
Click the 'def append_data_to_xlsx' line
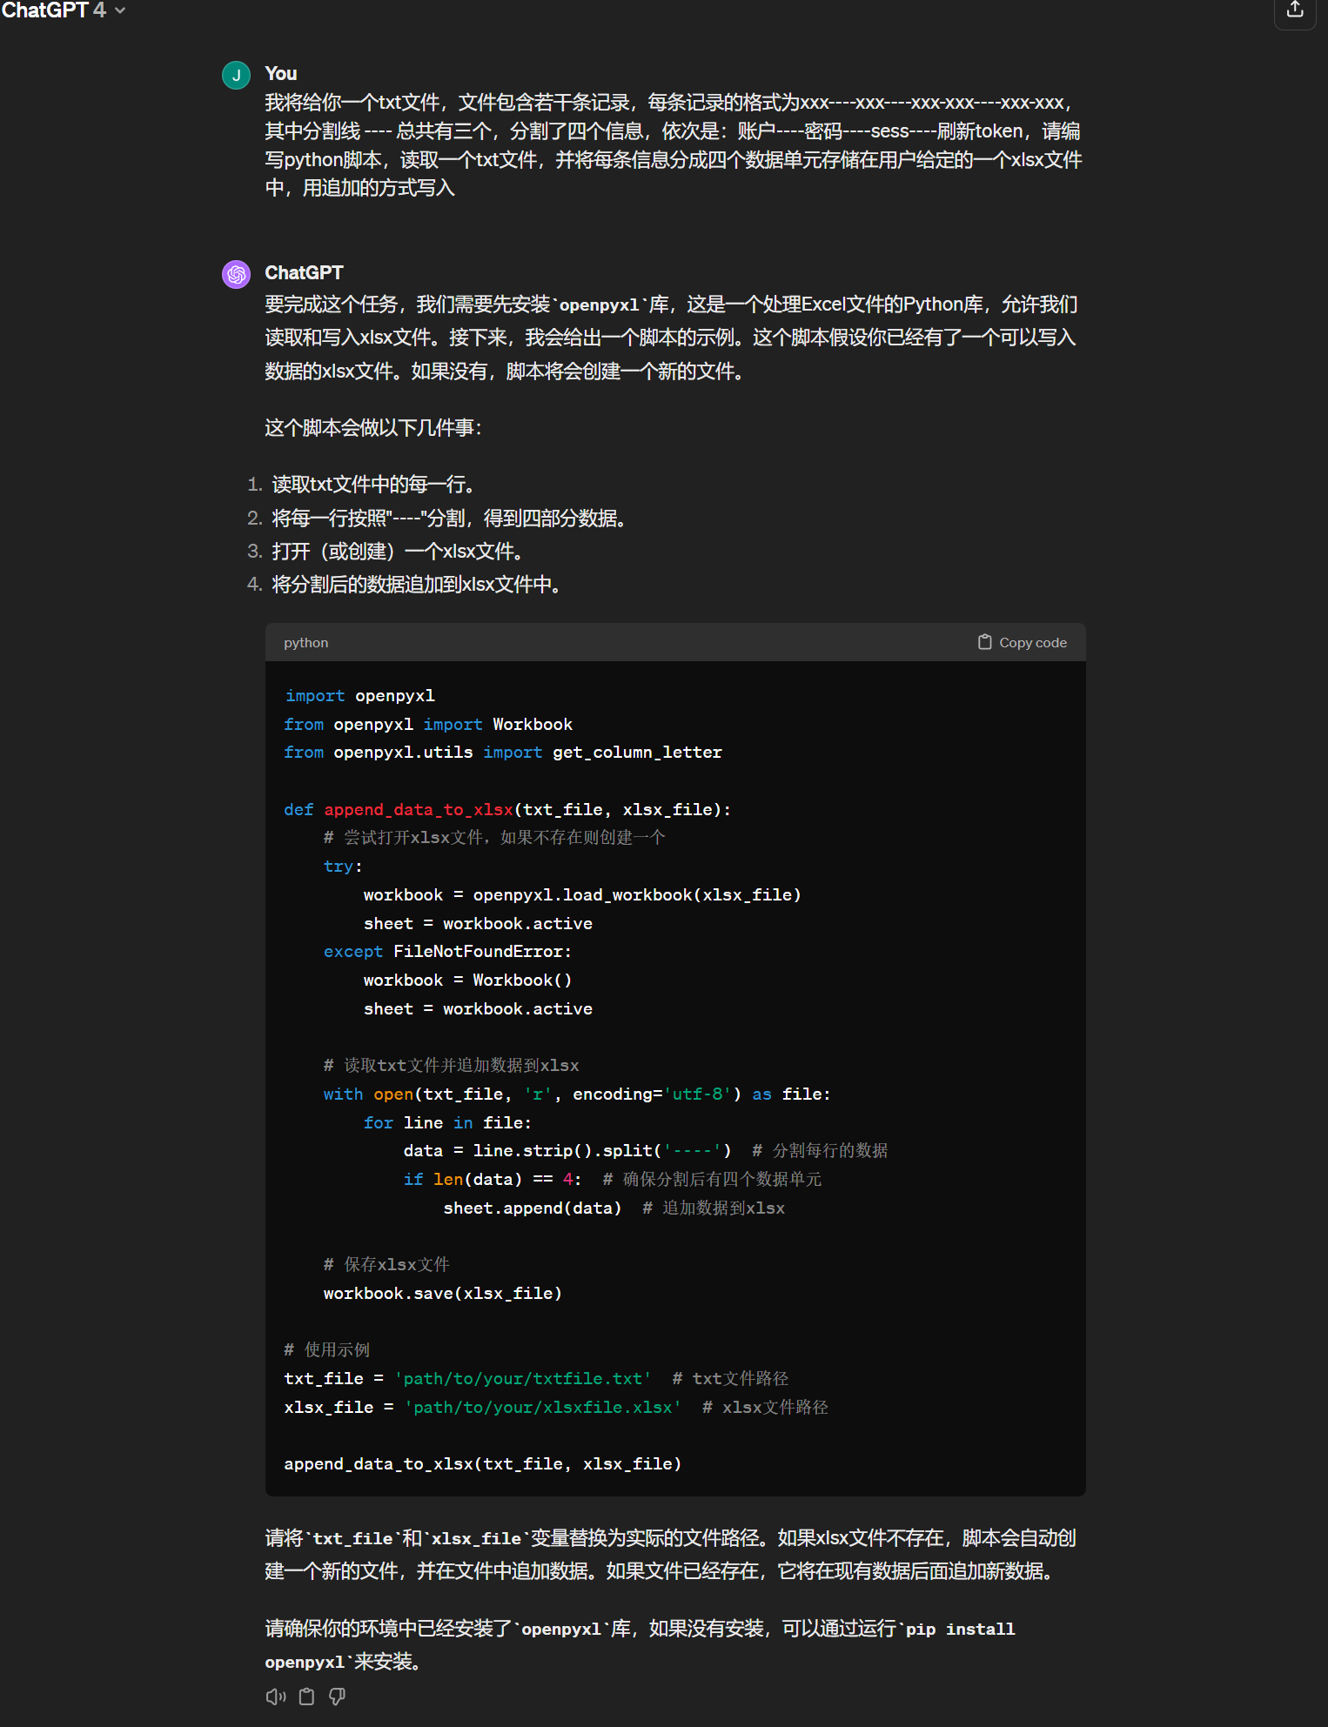(507, 810)
